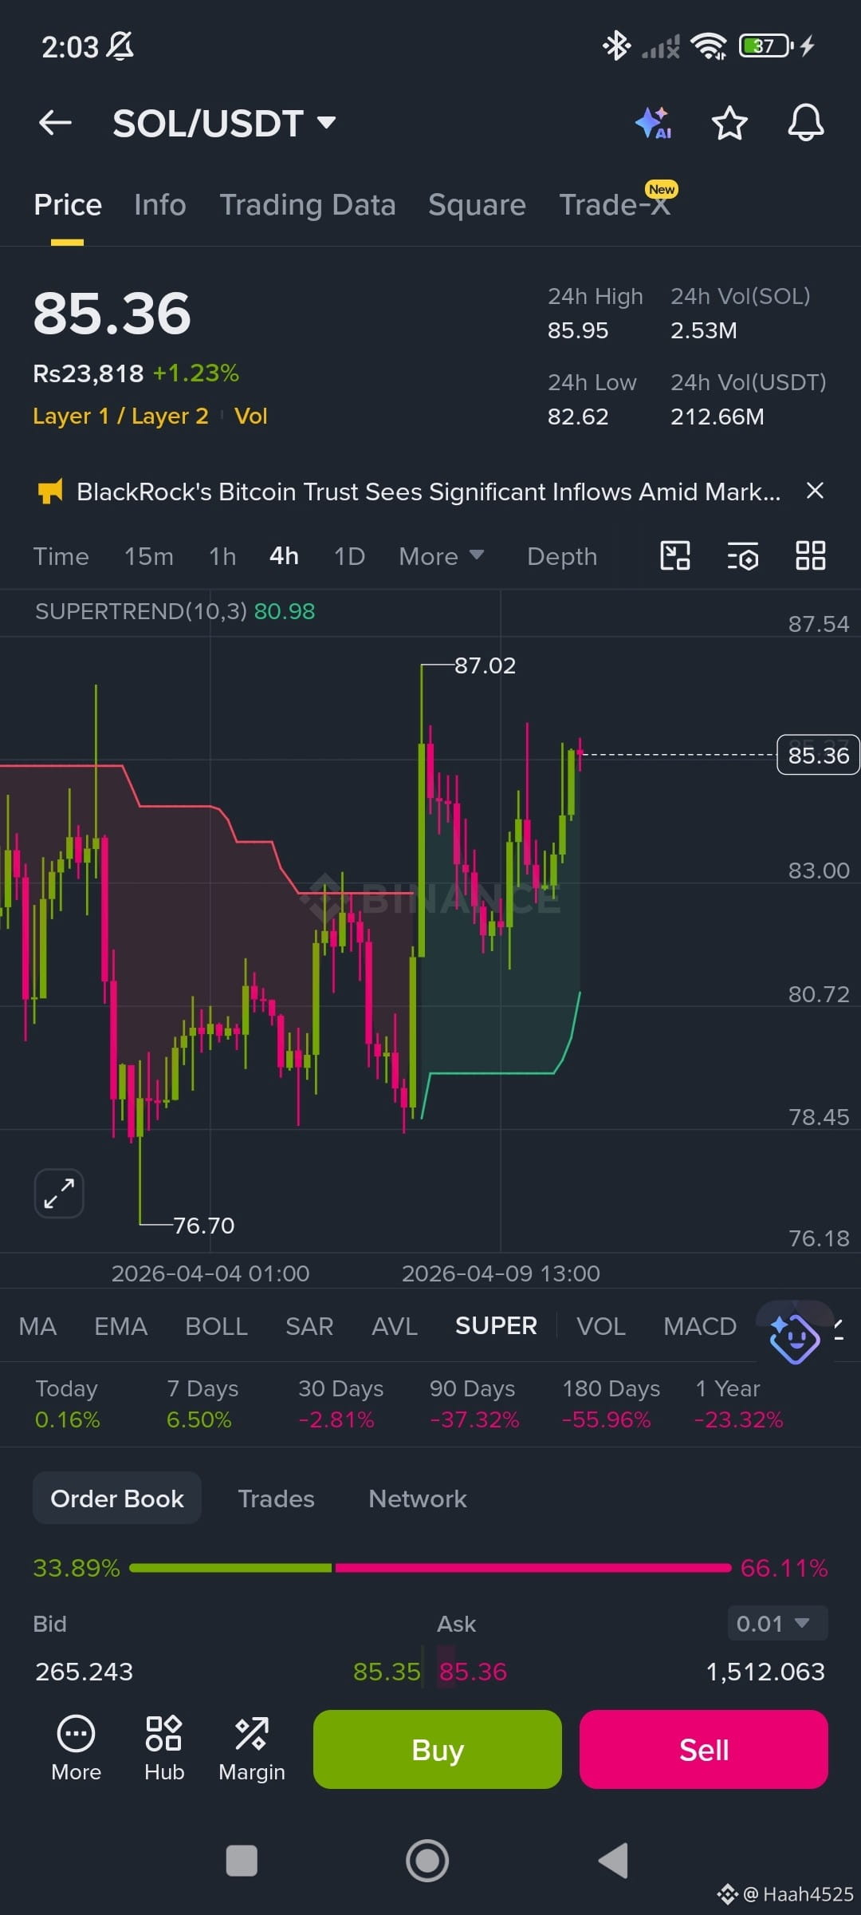Toggle the EMA indicator
The height and width of the screenshot is (1915, 861).
click(120, 1326)
